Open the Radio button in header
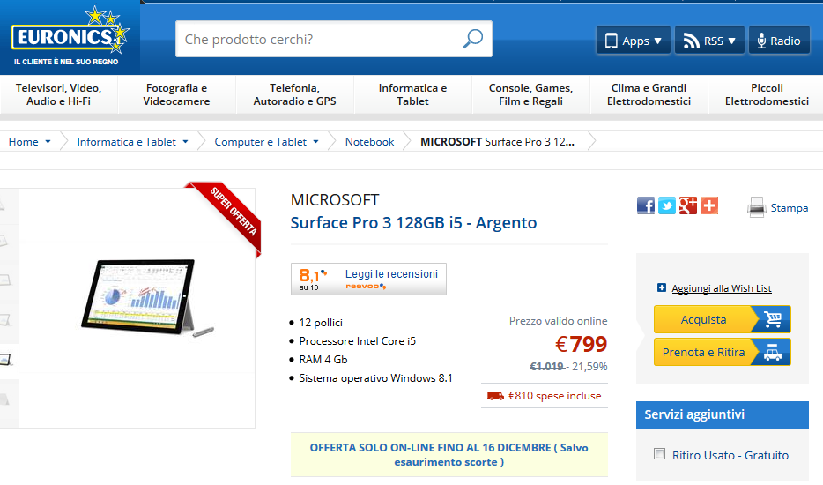823x485 pixels. (779, 41)
